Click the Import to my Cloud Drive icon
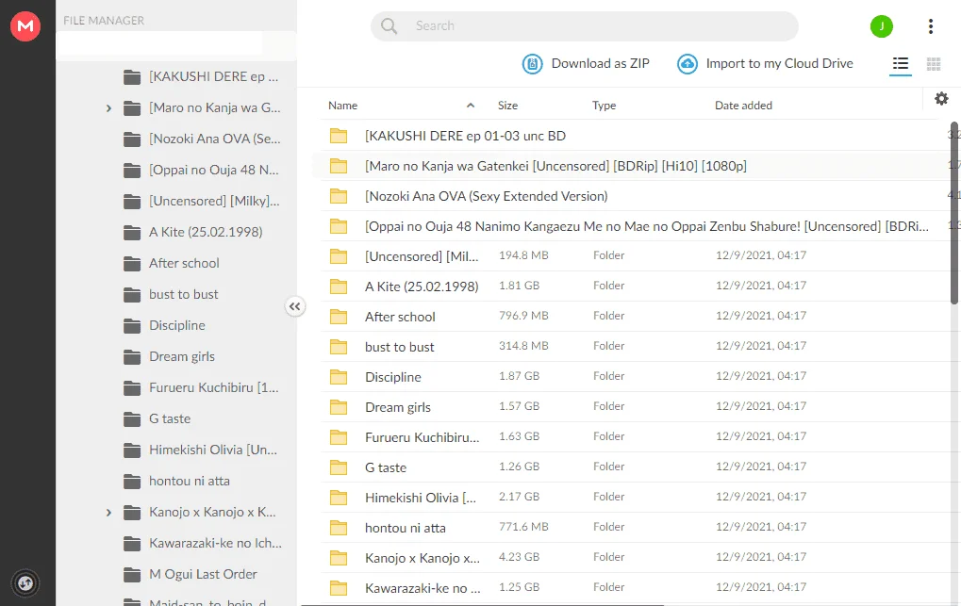The image size is (961, 606). [x=688, y=63]
